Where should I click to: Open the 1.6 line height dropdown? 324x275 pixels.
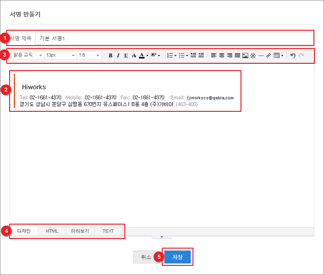pyautogui.click(x=89, y=55)
